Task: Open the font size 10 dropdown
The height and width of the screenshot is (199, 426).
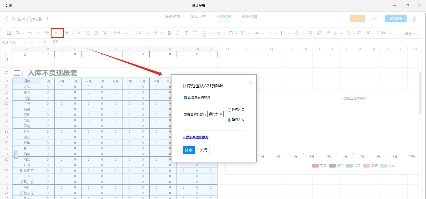Action: pyautogui.click(x=158, y=33)
